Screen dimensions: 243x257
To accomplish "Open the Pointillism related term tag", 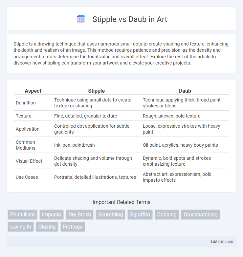I will (22, 214).
